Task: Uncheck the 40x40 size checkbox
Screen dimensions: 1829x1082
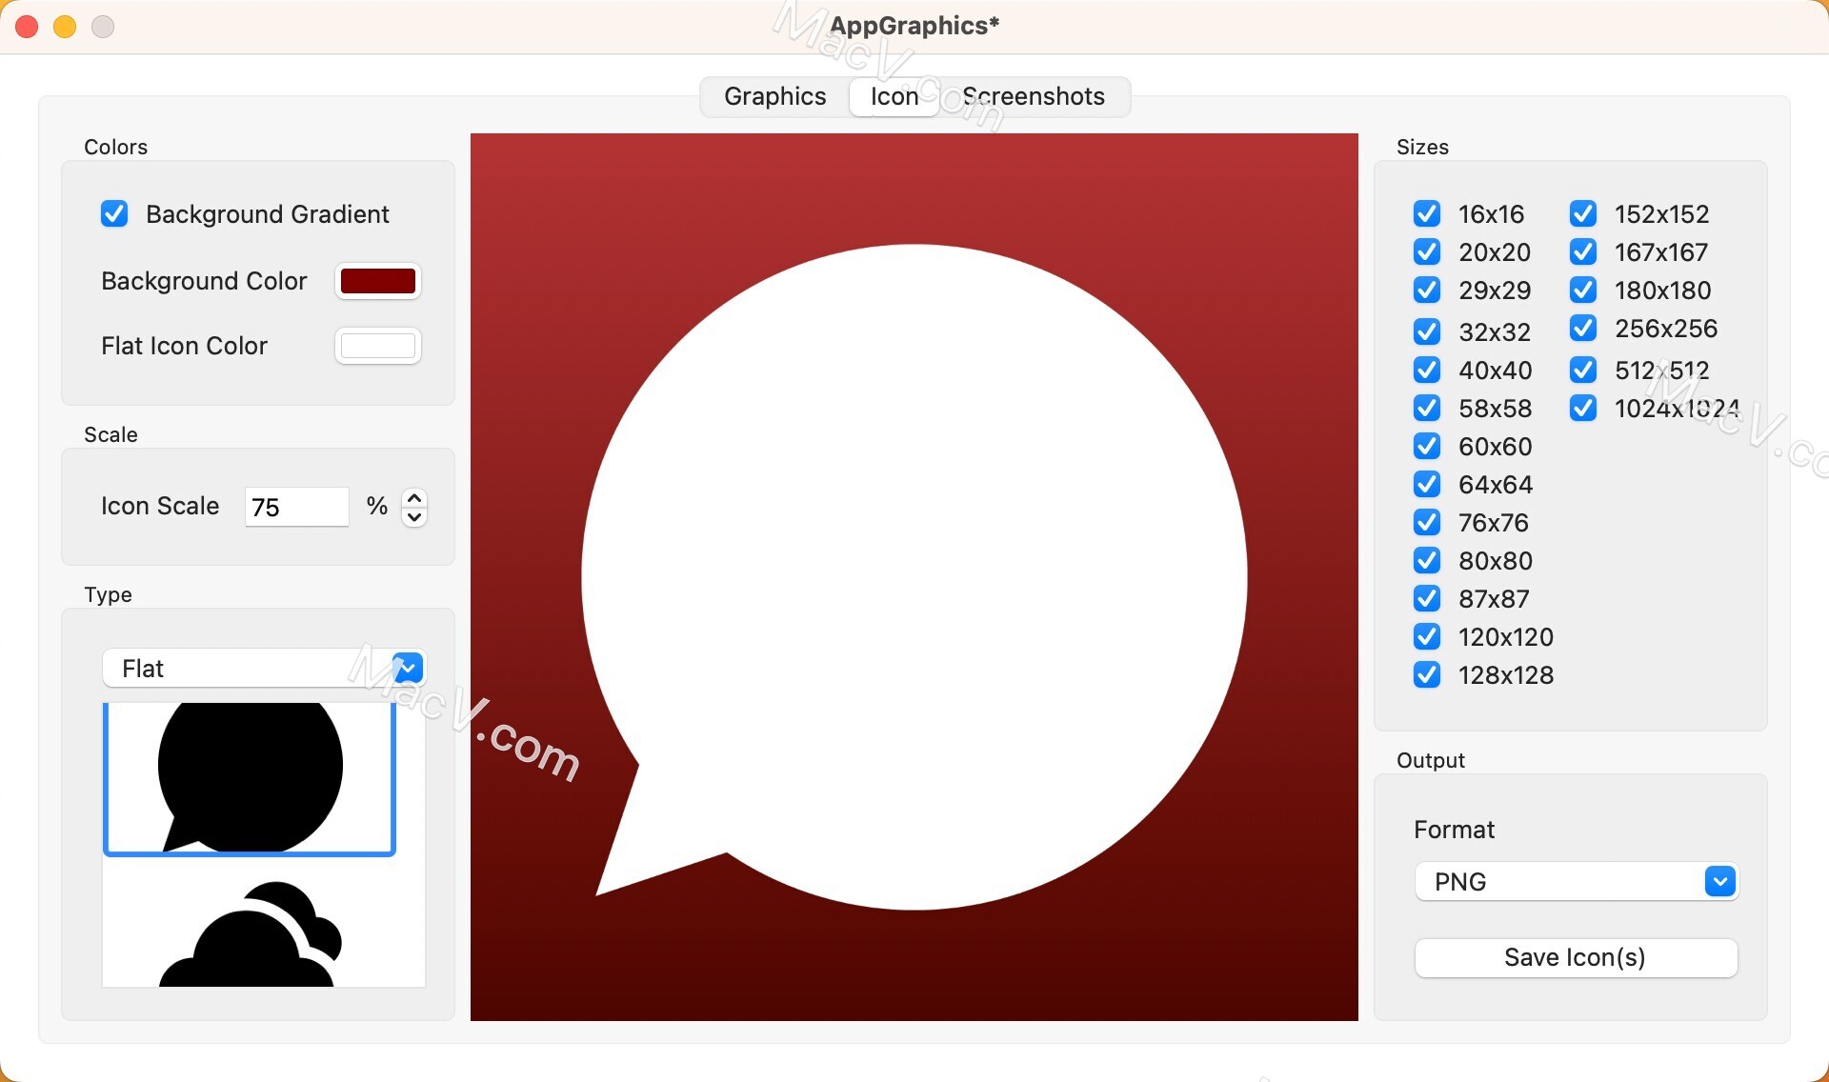Action: pyautogui.click(x=1427, y=370)
